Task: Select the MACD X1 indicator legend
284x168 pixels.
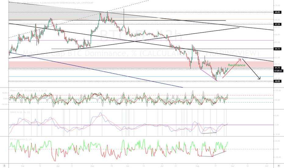Action: [20, 112]
